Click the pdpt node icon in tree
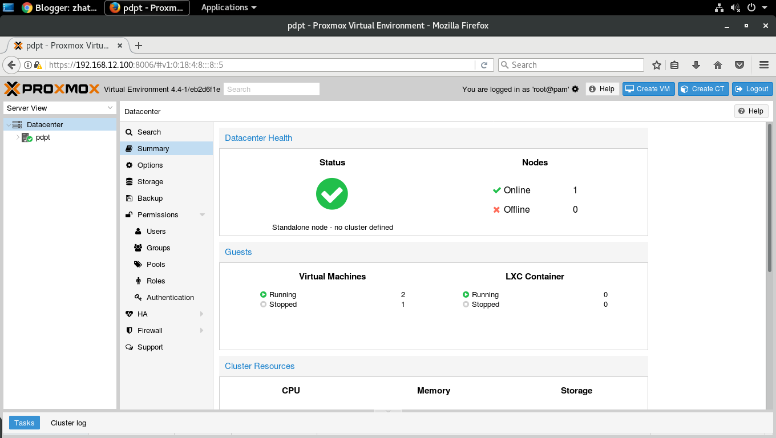This screenshot has height=438, width=776. point(27,137)
